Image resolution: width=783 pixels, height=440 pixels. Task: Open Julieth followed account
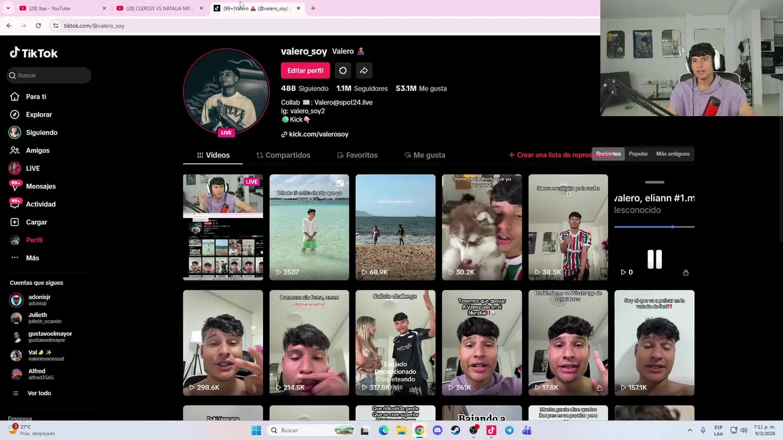37,318
